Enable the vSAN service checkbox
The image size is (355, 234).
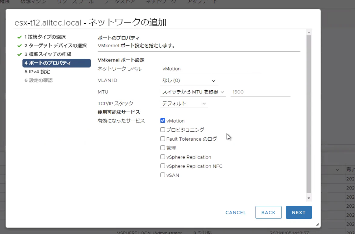(163, 175)
